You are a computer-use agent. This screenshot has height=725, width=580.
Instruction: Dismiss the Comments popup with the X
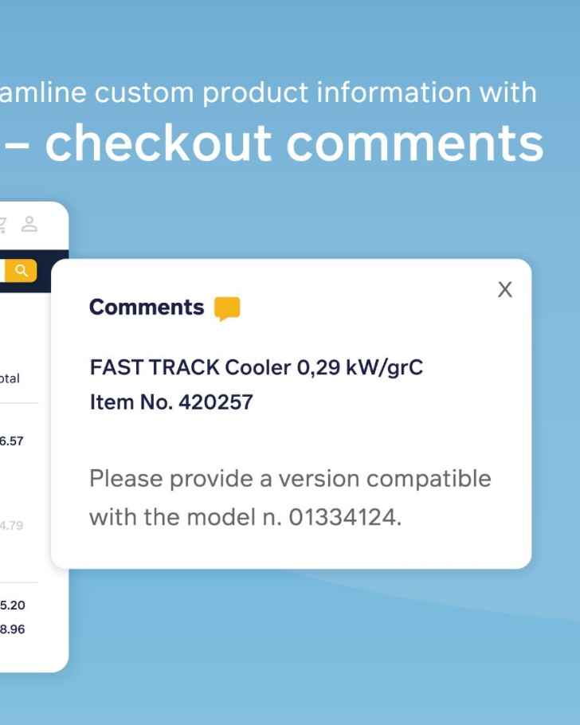click(505, 290)
